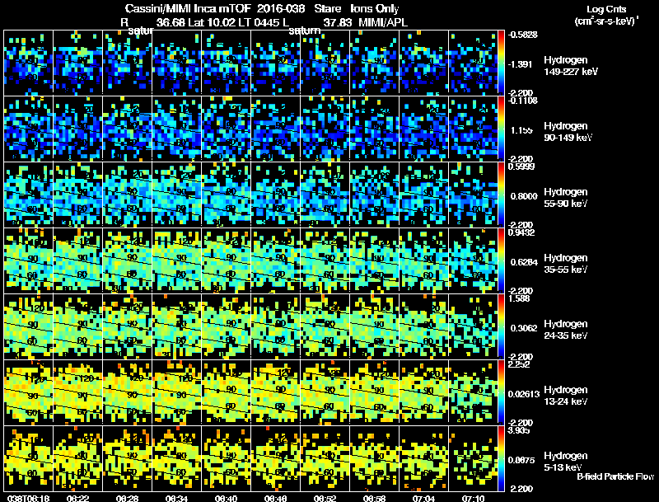Click the B-field Particle Flow caption
The height and width of the screenshot is (502, 659).
[x=615, y=476]
